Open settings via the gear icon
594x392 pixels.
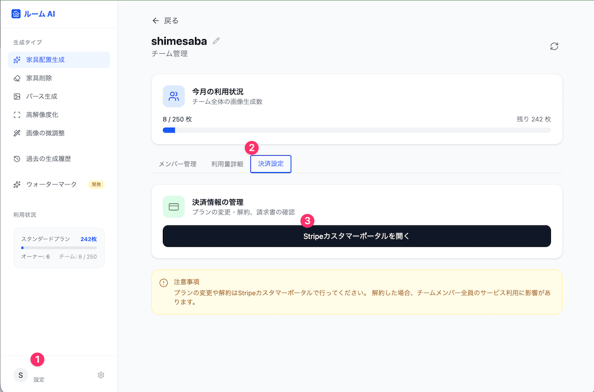tap(101, 375)
